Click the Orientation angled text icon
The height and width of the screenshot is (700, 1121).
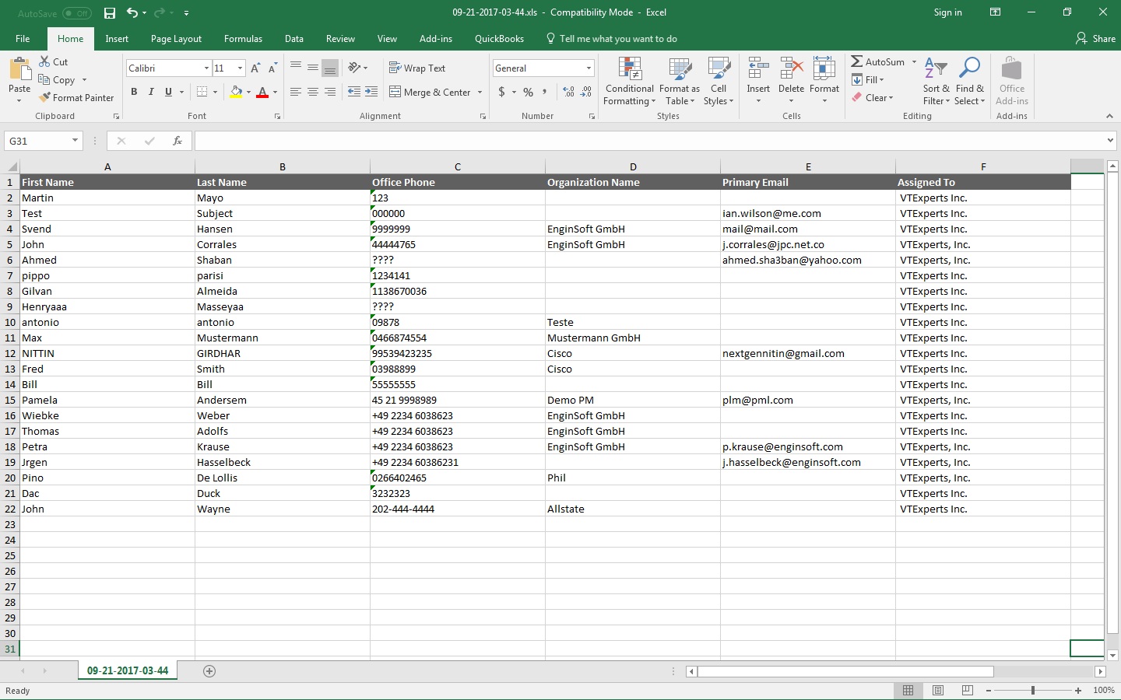pyautogui.click(x=354, y=68)
